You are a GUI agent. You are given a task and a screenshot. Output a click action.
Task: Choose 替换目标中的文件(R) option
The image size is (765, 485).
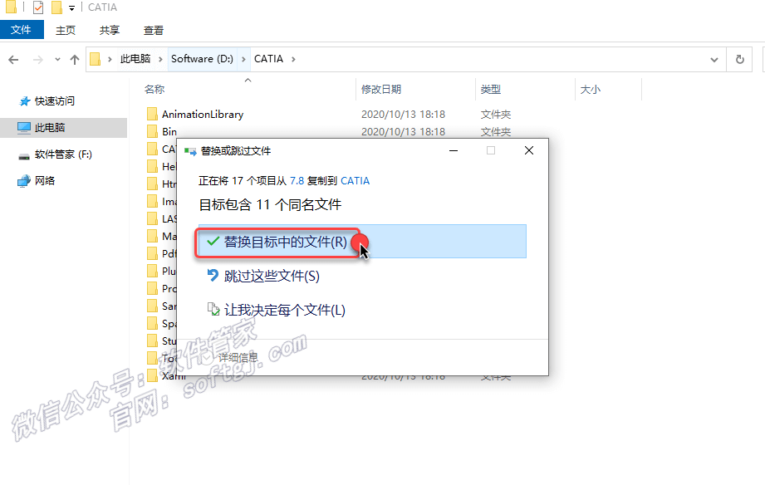pyautogui.click(x=362, y=242)
